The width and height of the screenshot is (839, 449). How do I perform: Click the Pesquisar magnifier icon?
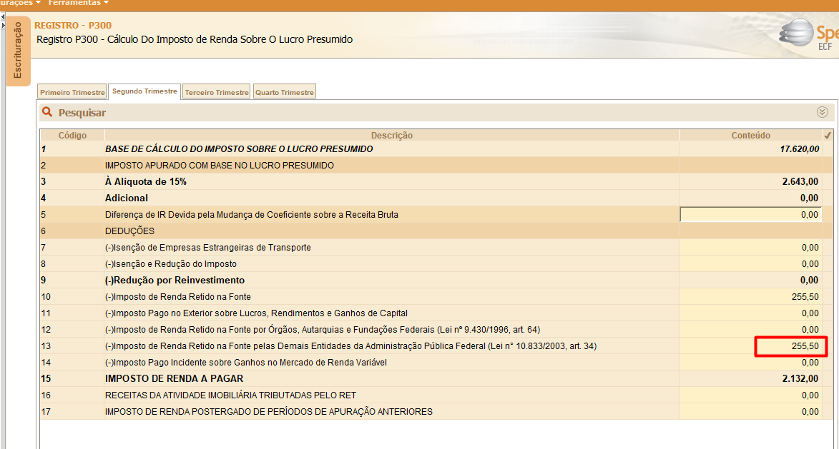click(x=47, y=111)
